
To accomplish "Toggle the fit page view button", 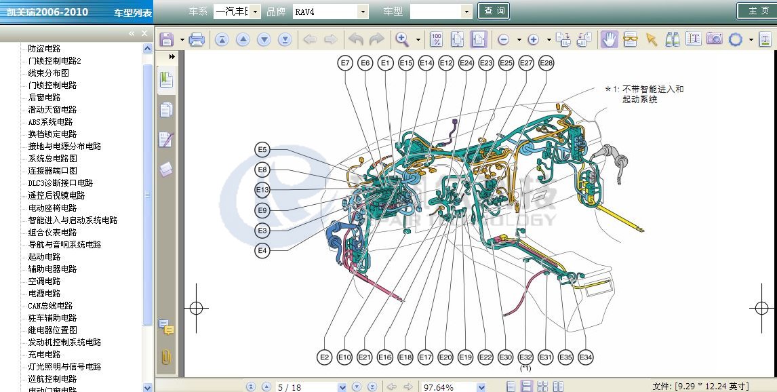I will coord(458,39).
